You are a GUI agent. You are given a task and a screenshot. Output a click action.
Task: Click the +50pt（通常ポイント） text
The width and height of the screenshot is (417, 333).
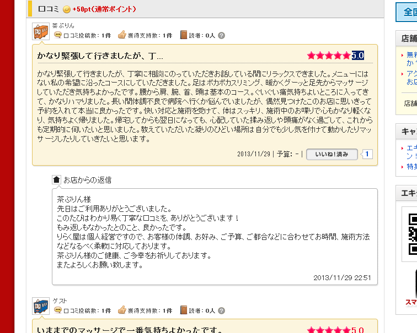(x=104, y=9)
